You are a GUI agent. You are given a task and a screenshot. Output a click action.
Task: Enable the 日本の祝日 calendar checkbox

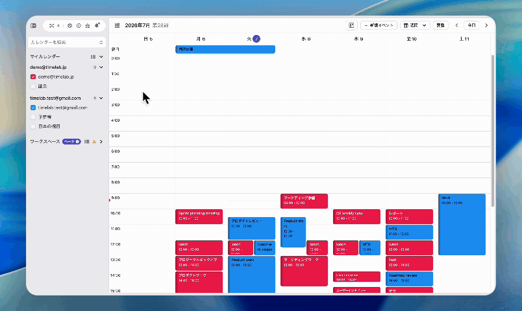(x=33, y=126)
